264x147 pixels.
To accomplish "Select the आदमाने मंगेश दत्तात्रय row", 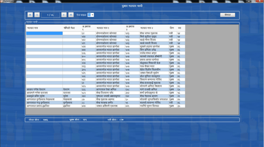I will (x=44, y=93).
